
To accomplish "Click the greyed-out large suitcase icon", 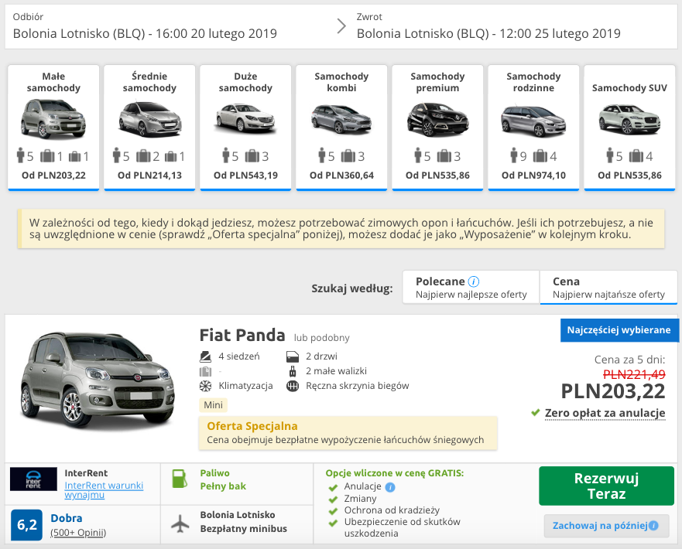I will (x=205, y=371).
